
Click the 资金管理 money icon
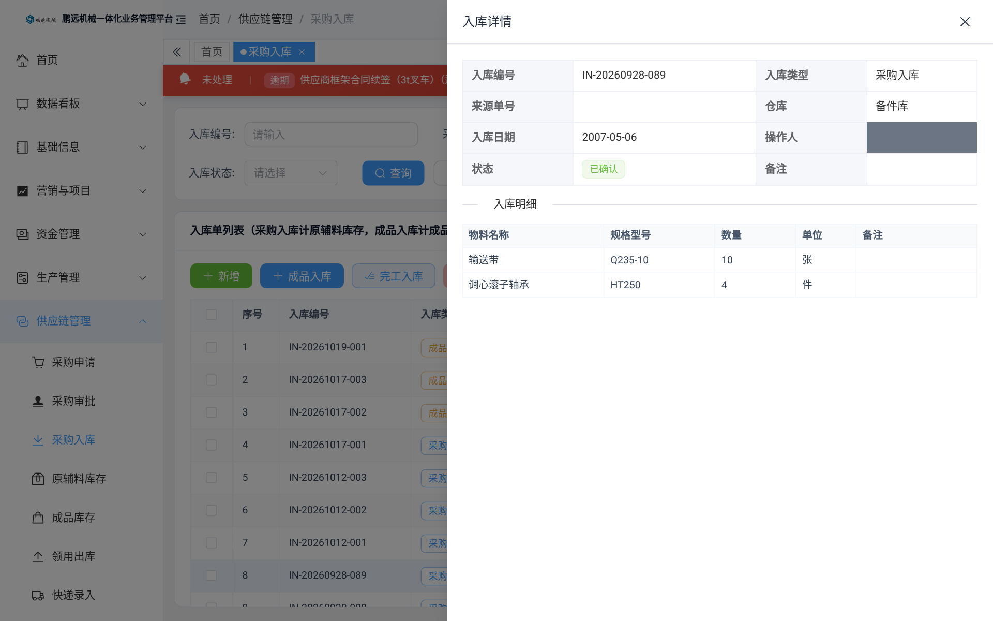[x=22, y=234]
